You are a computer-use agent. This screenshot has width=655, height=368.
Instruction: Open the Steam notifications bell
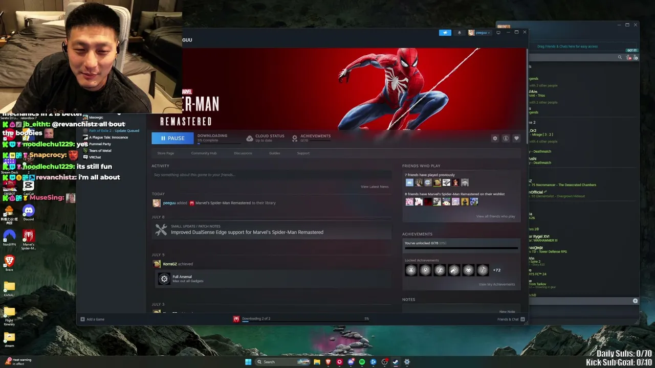pyautogui.click(x=459, y=33)
